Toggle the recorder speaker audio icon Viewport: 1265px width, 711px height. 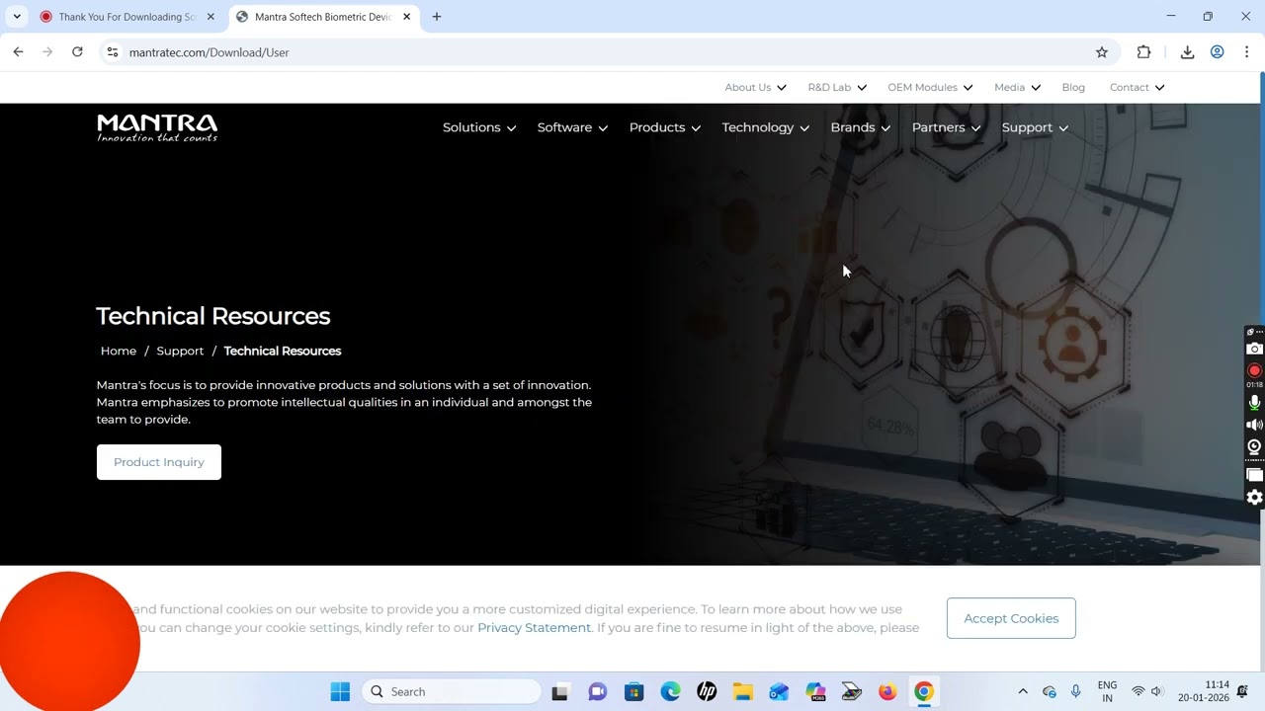(1254, 425)
